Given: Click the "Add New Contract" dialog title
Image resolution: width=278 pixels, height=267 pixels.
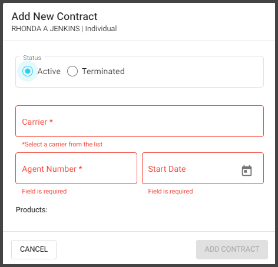Looking at the screenshot, I should 55,16.
